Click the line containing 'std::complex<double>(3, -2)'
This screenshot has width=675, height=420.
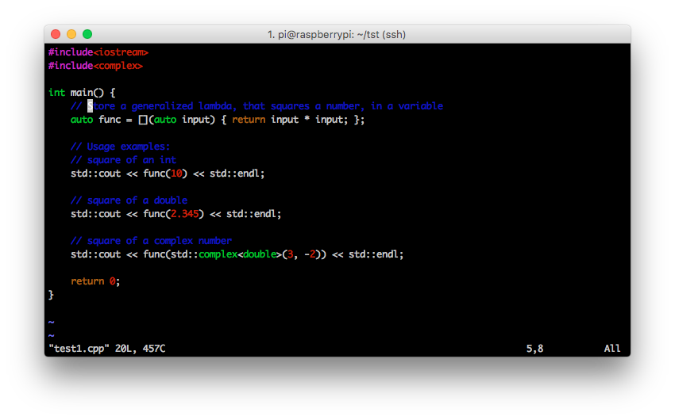point(237,254)
